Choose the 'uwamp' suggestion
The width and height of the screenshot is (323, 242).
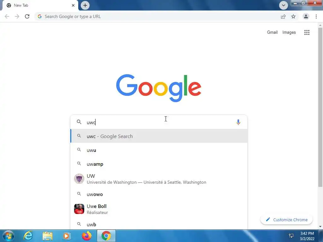point(159,164)
